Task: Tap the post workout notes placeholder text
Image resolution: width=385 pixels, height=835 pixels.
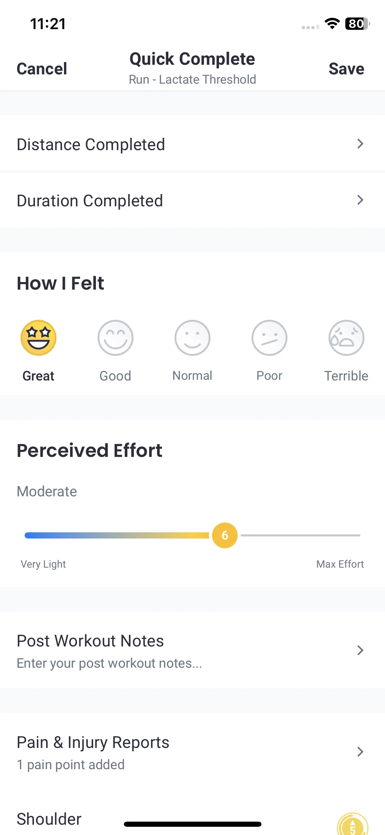Action: pos(109,663)
